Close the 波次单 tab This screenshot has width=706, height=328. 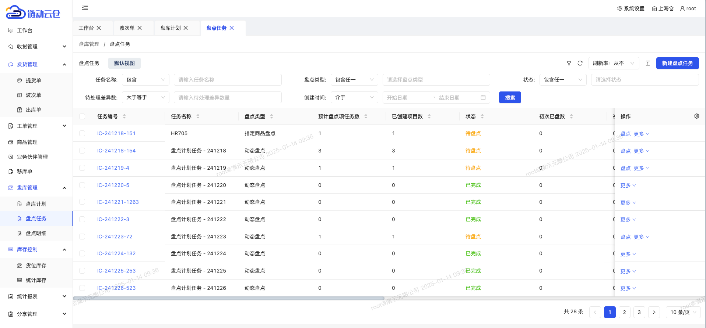tap(140, 28)
